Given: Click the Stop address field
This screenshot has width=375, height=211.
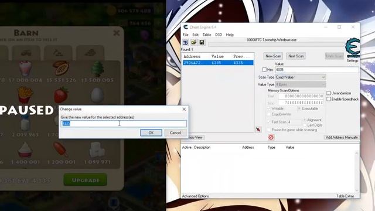Looking at the screenshot, I should pos(301,103).
